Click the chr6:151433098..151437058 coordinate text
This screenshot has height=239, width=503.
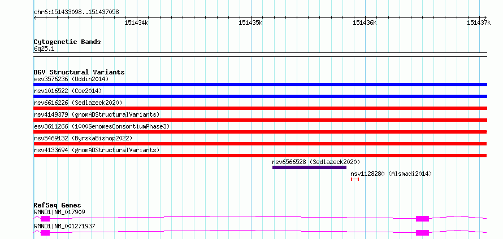click(76, 12)
